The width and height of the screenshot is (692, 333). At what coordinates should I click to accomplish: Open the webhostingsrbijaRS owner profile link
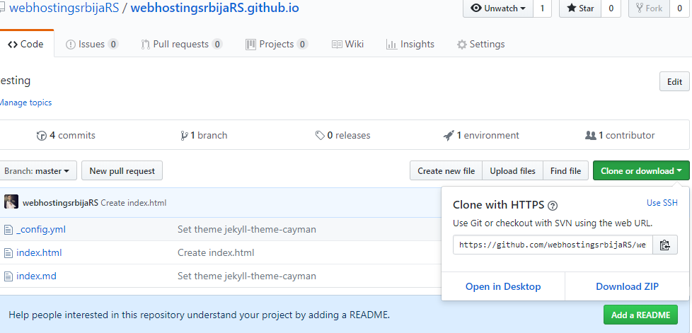[64, 8]
